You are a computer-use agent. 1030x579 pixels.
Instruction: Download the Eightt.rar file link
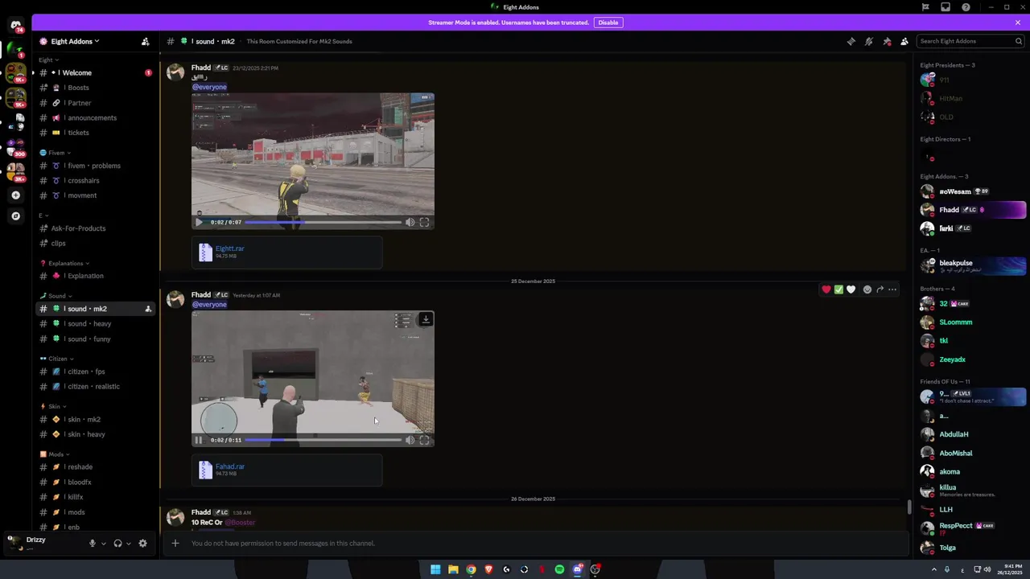(229, 248)
